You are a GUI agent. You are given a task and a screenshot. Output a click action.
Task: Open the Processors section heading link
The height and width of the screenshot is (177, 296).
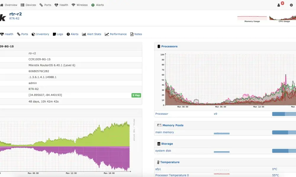click(169, 46)
